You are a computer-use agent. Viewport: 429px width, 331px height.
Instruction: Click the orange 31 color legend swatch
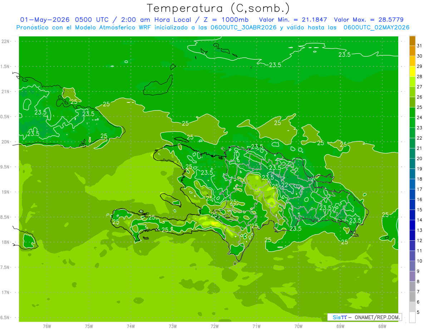coord(412,41)
